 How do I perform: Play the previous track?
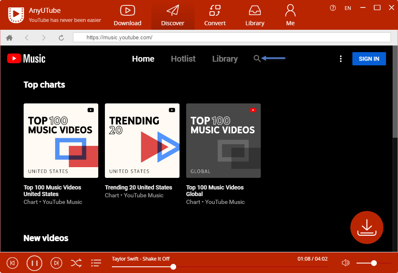coord(12,263)
